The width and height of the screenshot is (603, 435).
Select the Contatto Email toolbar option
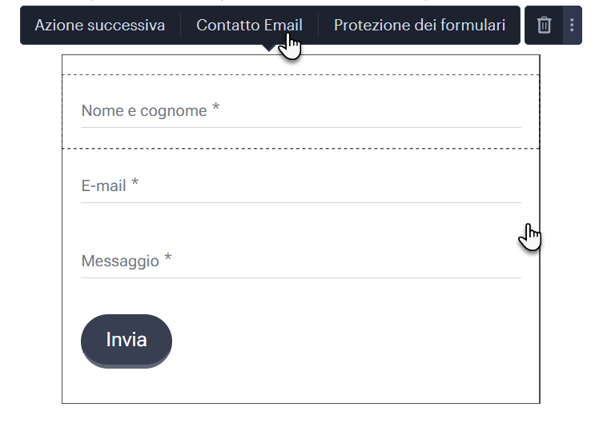click(249, 26)
